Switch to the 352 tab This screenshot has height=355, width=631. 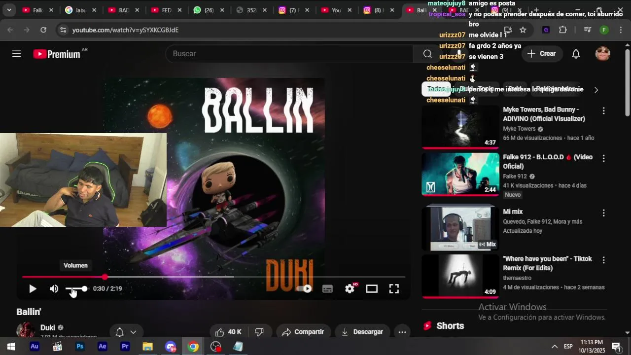(246, 10)
